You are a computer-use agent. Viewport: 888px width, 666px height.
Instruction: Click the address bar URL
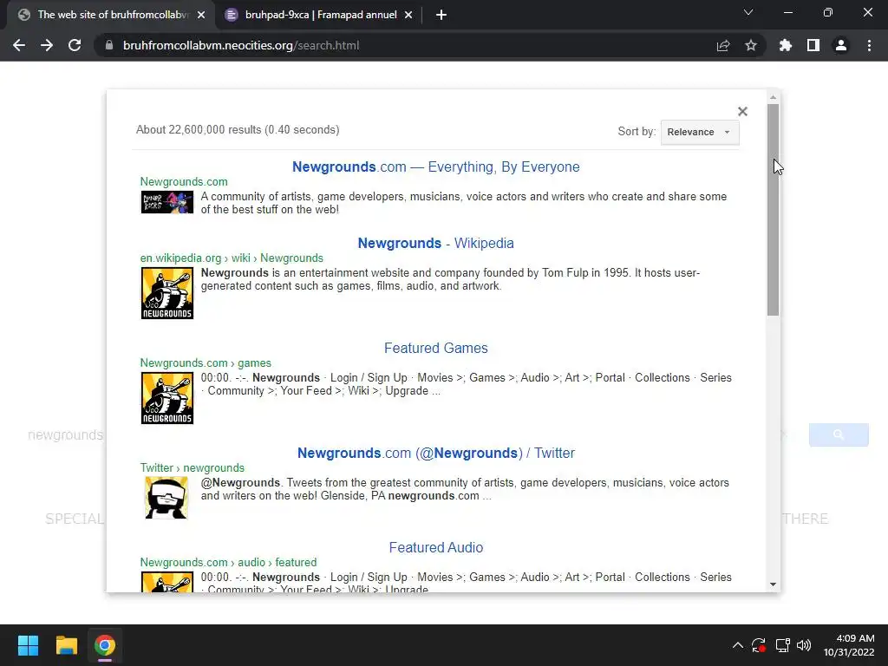[241, 45]
